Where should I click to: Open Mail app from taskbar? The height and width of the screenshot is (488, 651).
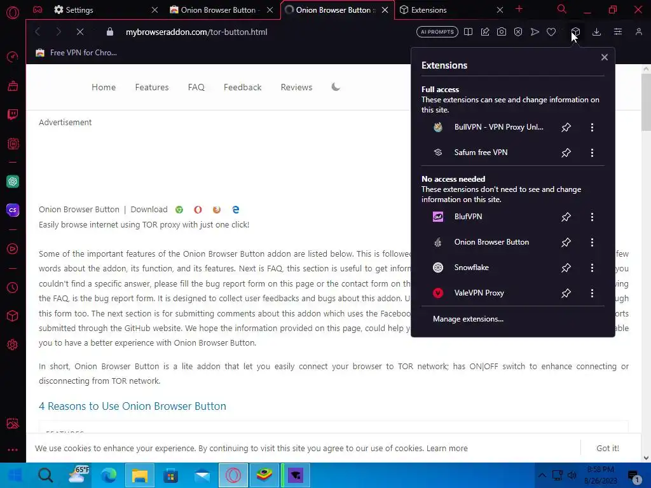click(x=202, y=475)
